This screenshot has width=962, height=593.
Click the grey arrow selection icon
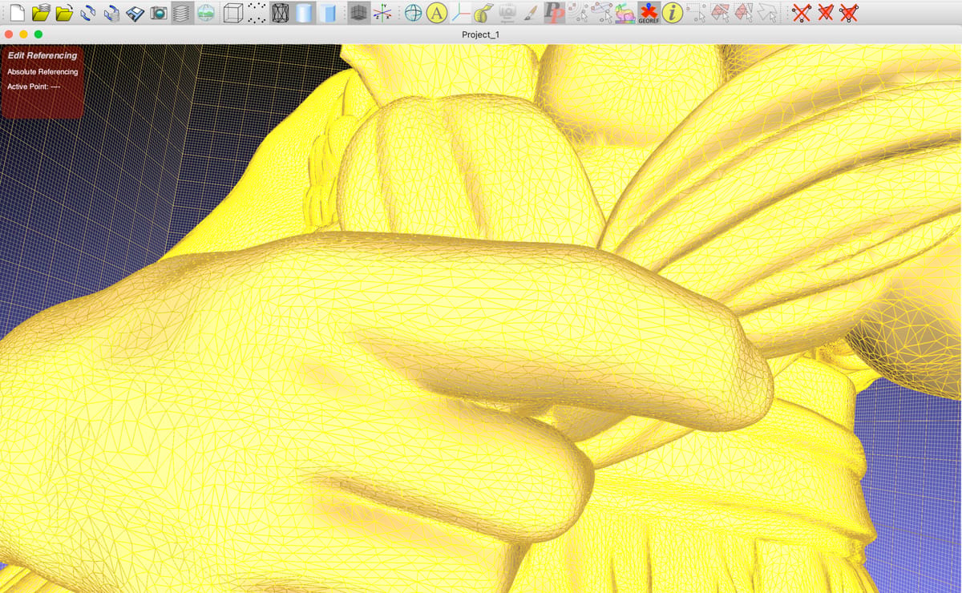click(x=766, y=12)
